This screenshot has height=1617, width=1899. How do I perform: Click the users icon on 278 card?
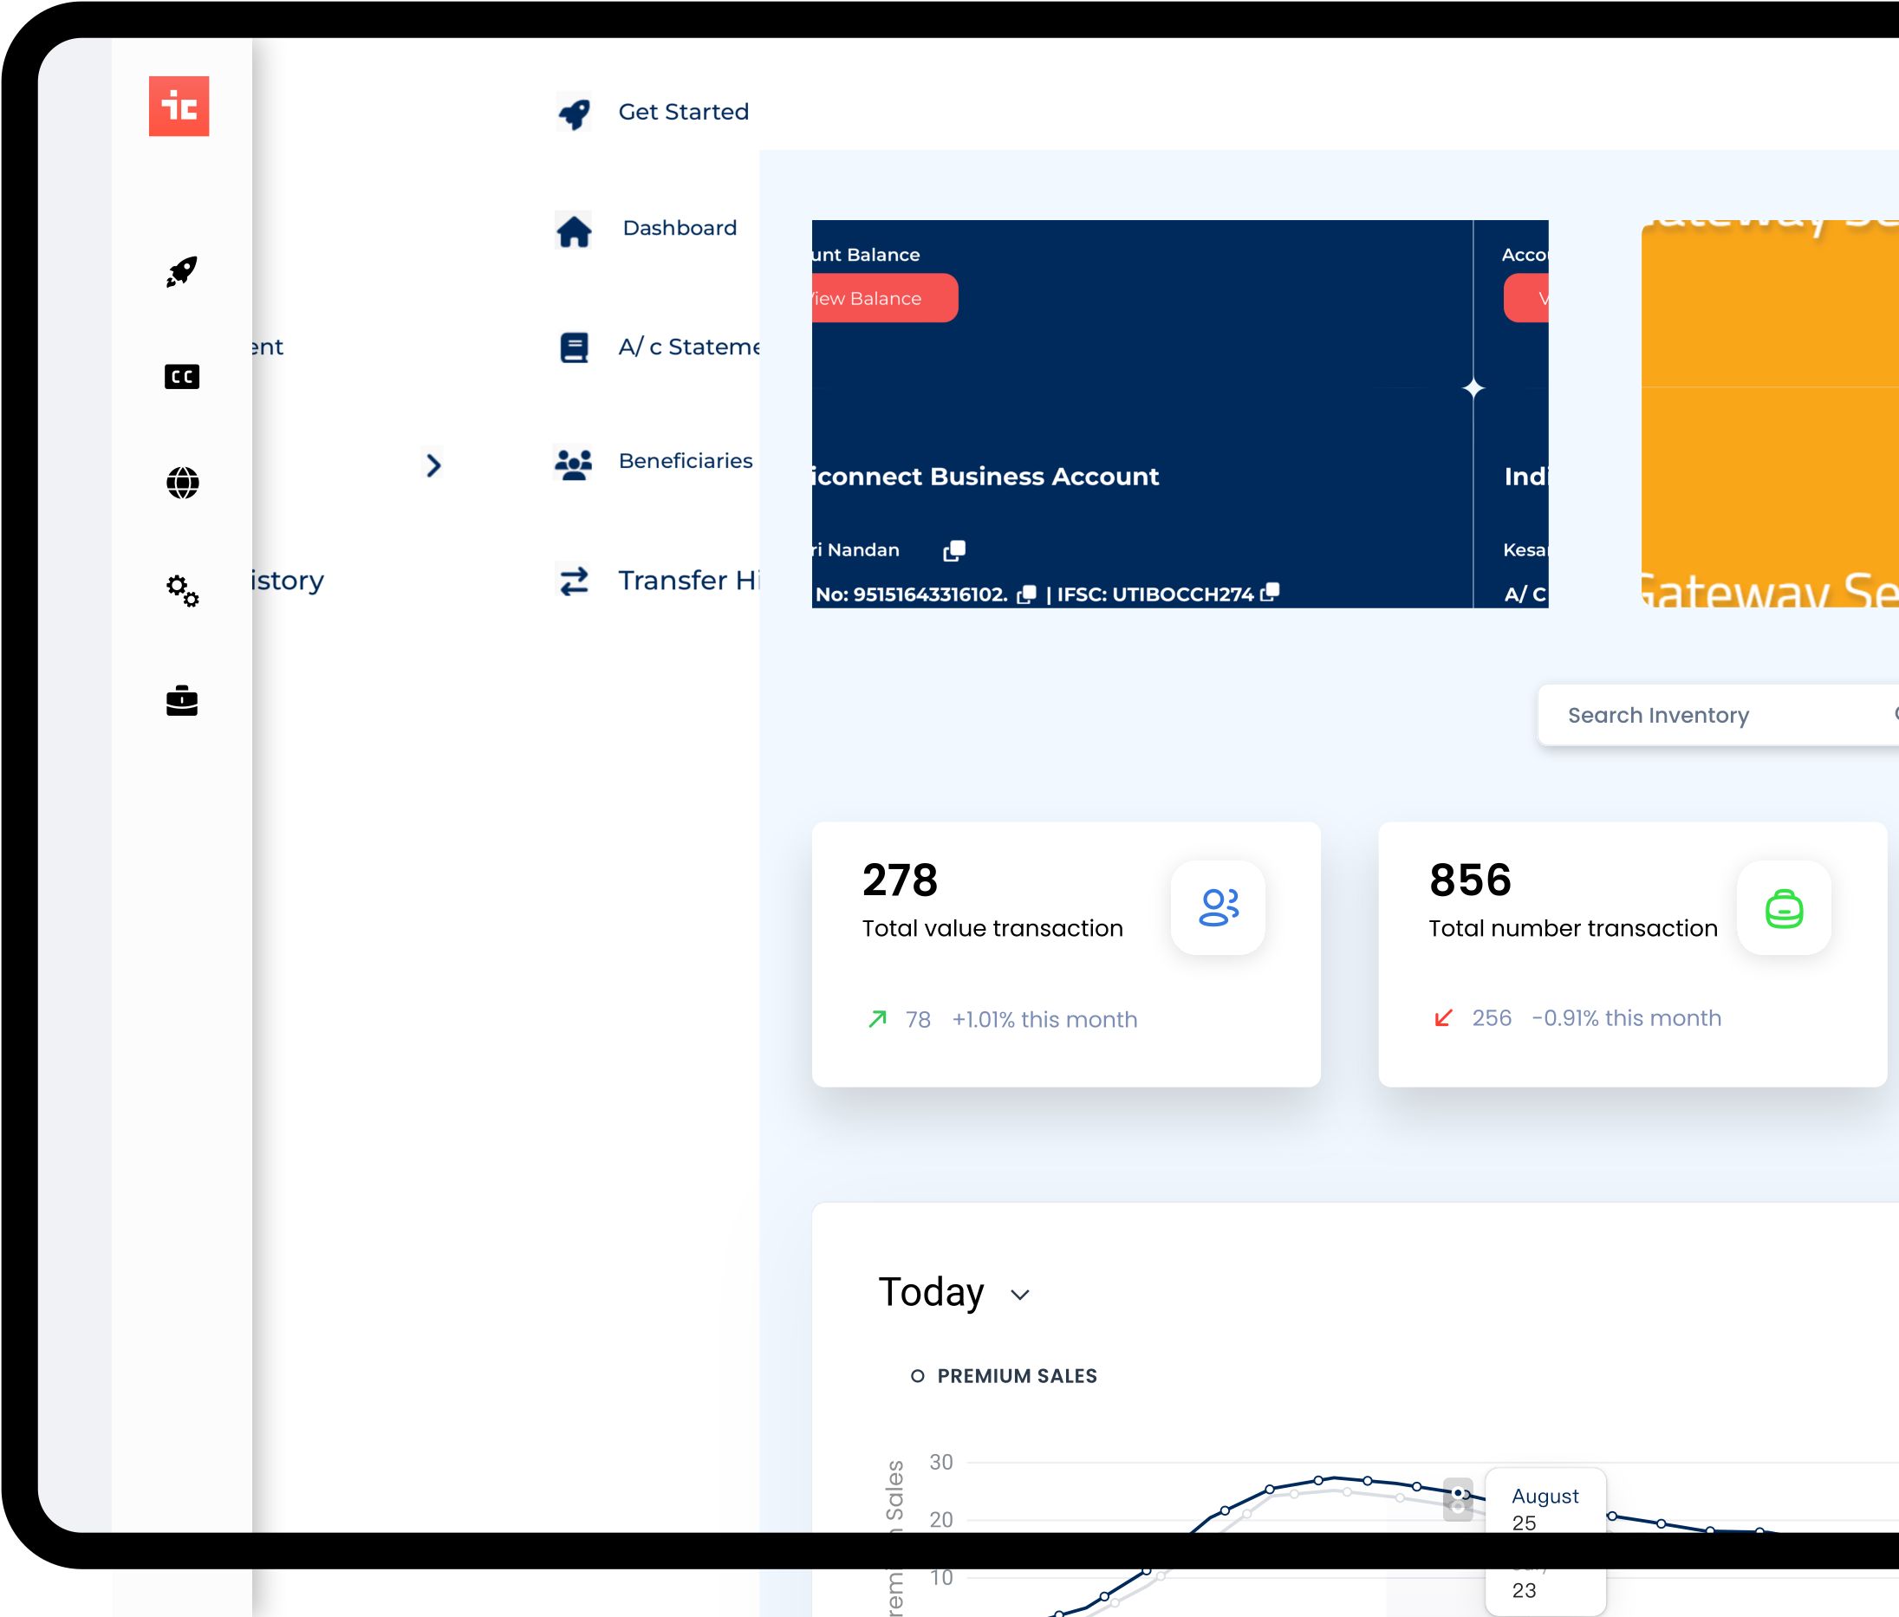[x=1218, y=908]
